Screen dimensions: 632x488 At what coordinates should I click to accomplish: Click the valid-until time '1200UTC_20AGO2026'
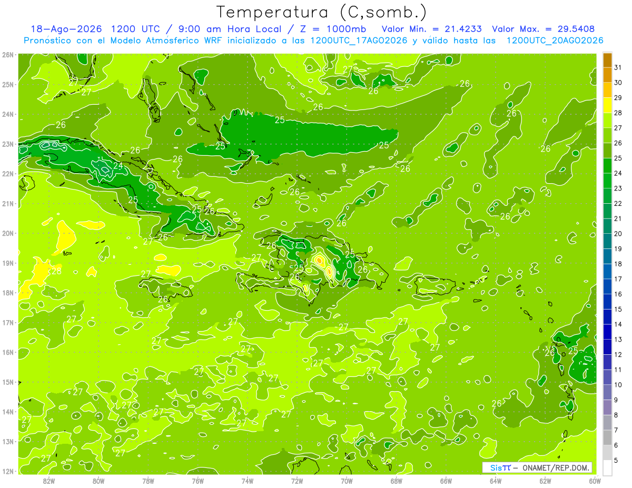[x=555, y=41]
